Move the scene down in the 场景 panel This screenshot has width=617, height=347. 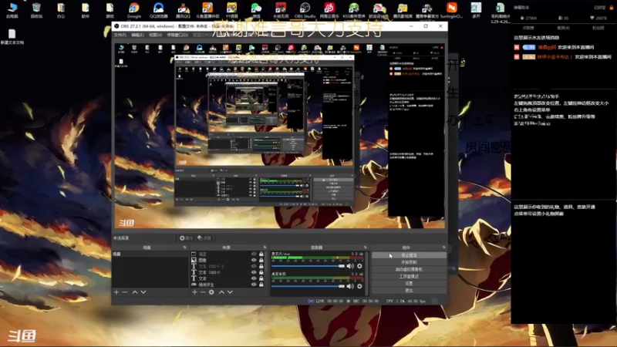tap(143, 292)
